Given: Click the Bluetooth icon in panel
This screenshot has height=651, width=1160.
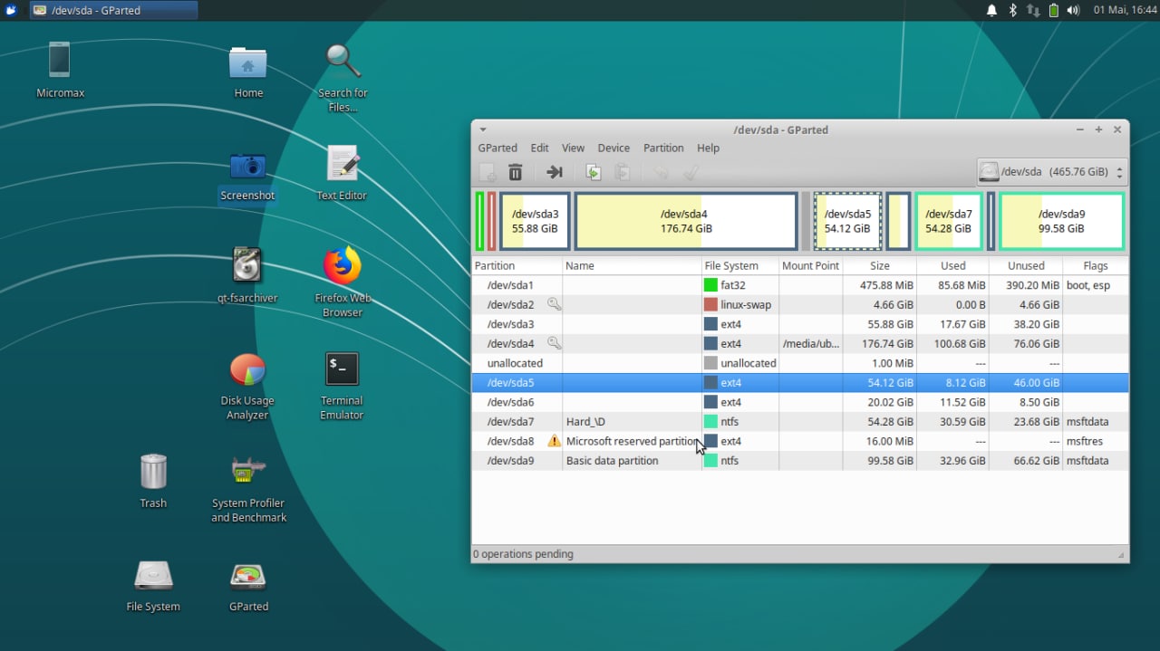Looking at the screenshot, I should (1012, 11).
